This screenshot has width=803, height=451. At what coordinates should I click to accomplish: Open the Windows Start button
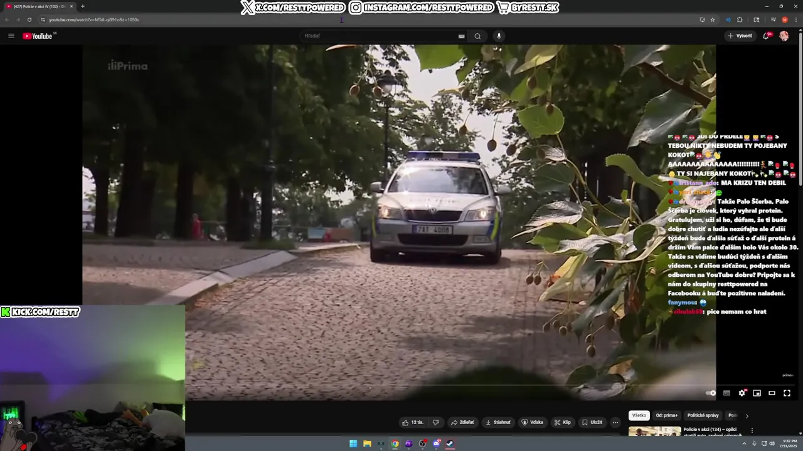pyautogui.click(x=353, y=443)
